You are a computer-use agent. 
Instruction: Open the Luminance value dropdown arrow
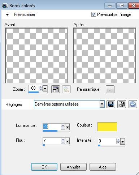(x=67, y=127)
